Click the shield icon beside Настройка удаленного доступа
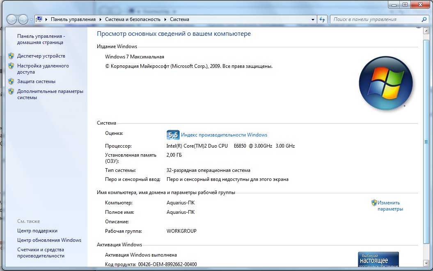433x271 pixels. [11, 66]
